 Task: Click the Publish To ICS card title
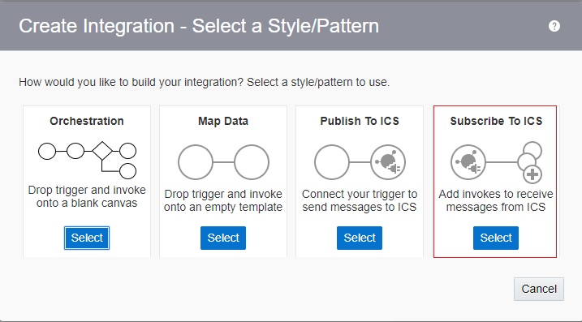click(x=360, y=121)
